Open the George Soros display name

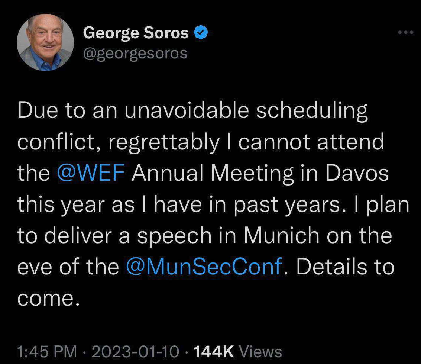(136, 33)
